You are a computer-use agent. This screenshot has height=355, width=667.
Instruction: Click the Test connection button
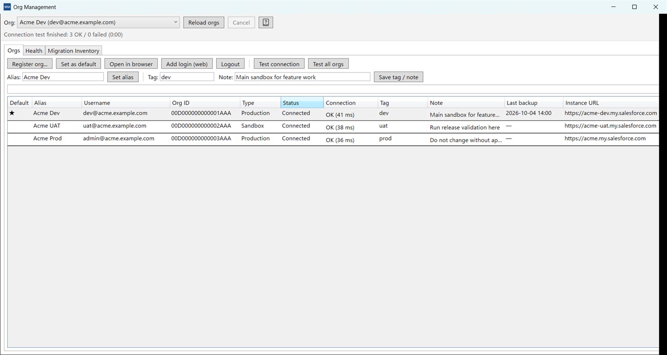(279, 64)
